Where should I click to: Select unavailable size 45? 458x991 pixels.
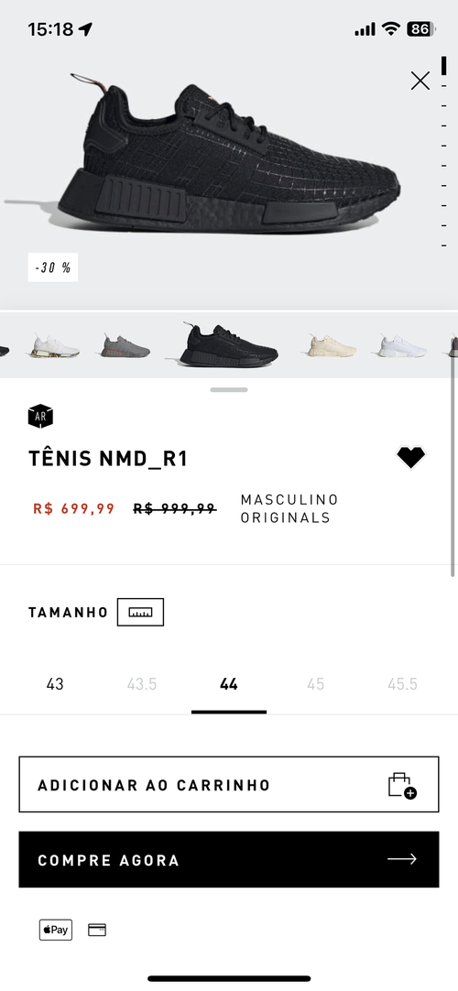[315, 684]
